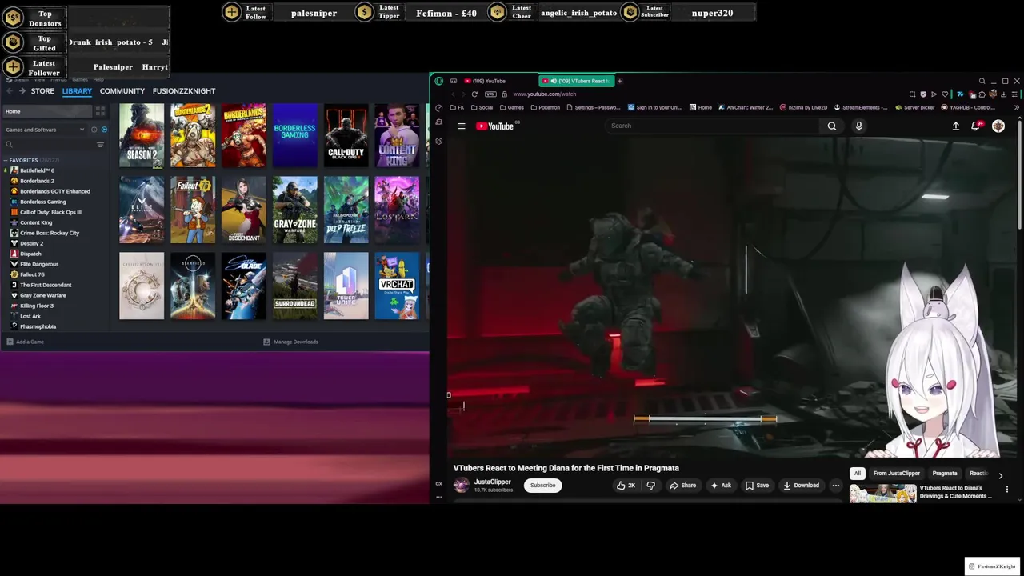Click the Home button in Steam library
Viewport: 1024px width, 576px height.
(x=46, y=111)
